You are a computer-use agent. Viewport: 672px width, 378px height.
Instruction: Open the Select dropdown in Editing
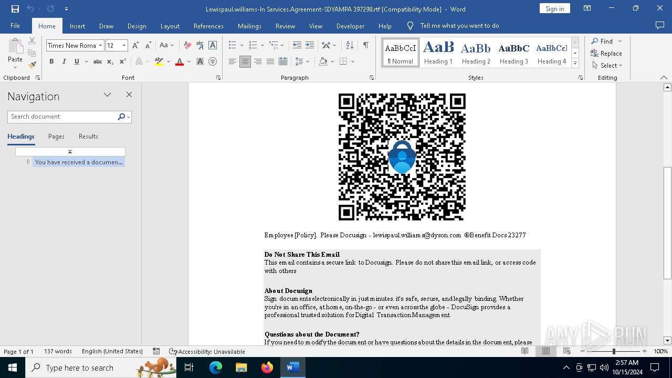607,65
